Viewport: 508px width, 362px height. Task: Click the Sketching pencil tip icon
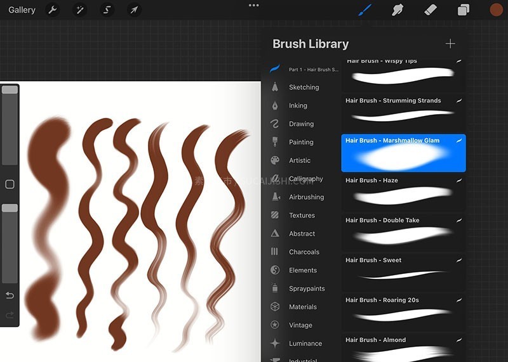[275, 87]
